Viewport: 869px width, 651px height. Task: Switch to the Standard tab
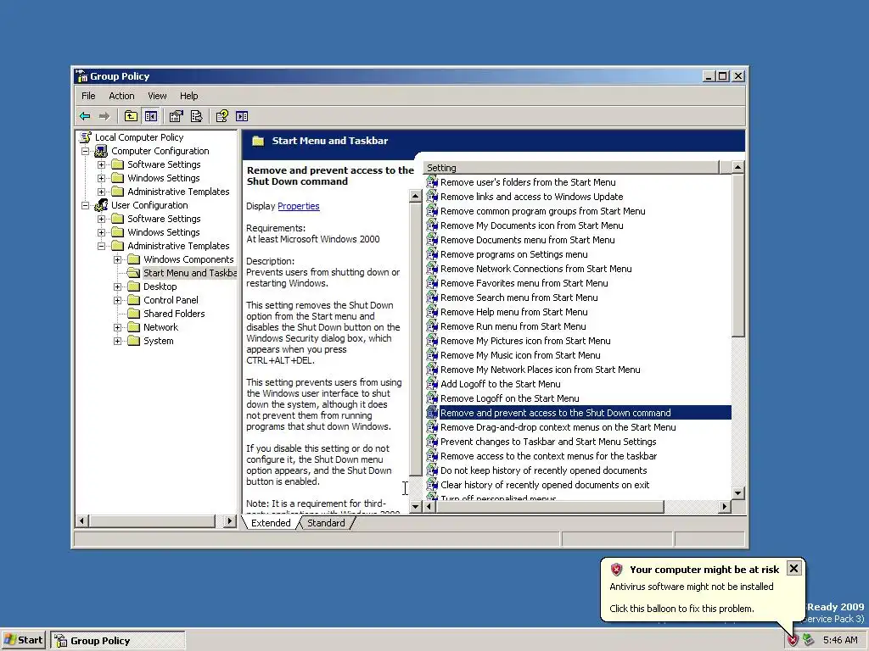coord(326,523)
